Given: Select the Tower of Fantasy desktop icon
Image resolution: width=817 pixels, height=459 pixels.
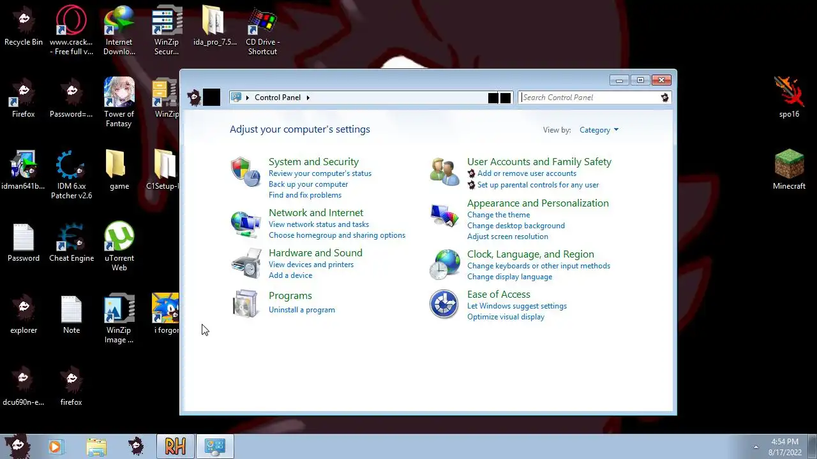Looking at the screenshot, I should 119,102.
